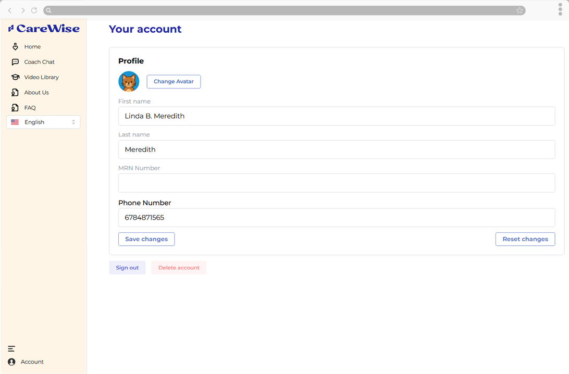Open Coach Chat speech bubble icon
The width and height of the screenshot is (569, 374).
click(15, 62)
